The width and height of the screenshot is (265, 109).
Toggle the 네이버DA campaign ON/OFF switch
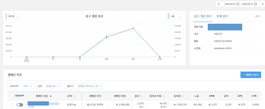[20, 105]
